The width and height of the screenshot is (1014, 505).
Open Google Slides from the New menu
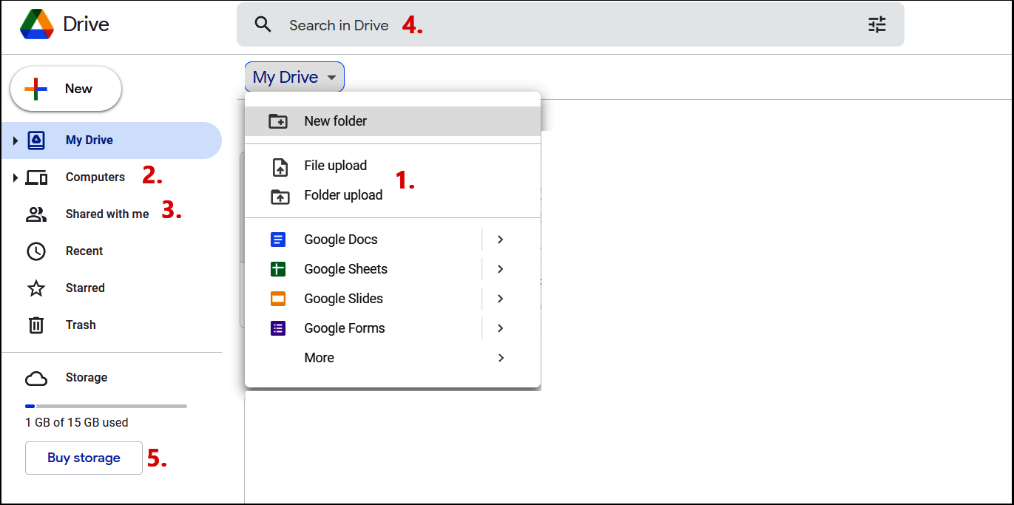[x=342, y=298]
